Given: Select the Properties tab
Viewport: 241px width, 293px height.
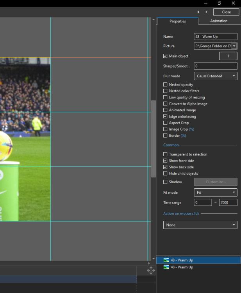Looking at the screenshot, I should (177, 21).
